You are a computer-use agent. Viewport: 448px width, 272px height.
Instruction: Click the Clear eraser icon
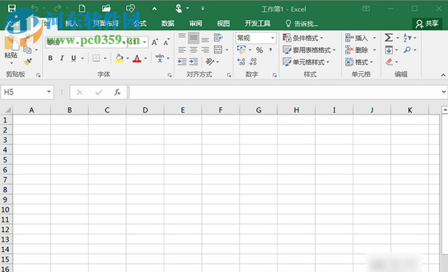pos(389,61)
